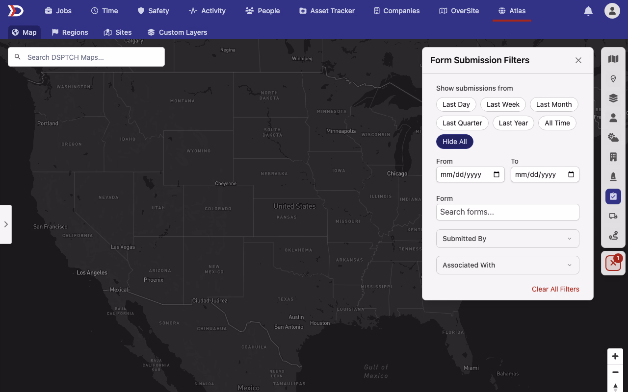The width and height of the screenshot is (628, 392).
Task: Click the map search magnifier icon
Action: pos(18,57)
